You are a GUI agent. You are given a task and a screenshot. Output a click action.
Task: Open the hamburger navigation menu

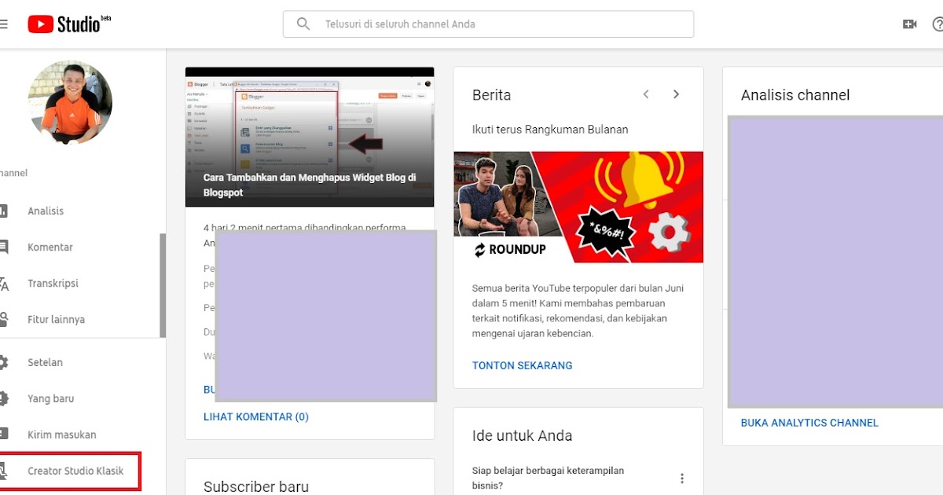tap(3, 24)
